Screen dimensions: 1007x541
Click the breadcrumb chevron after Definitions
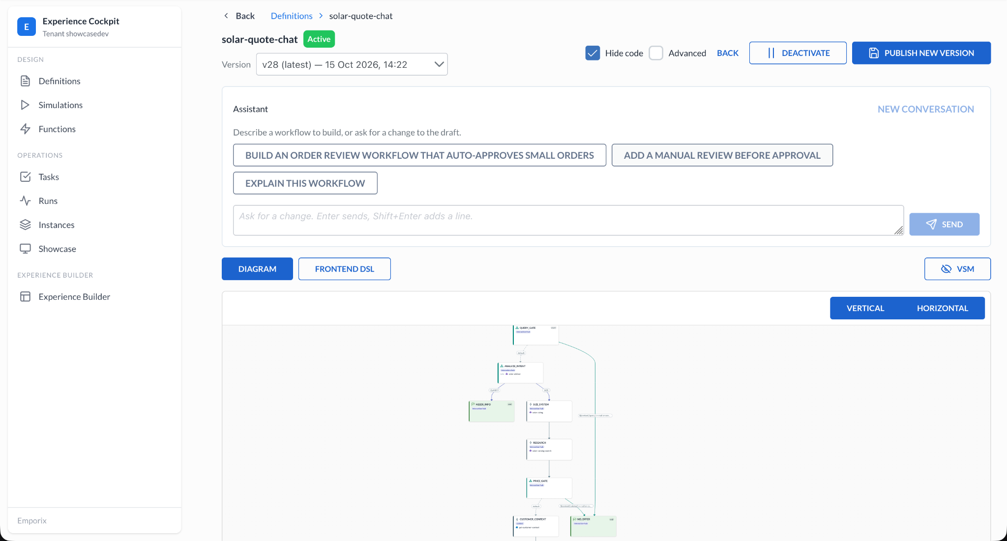321,16
